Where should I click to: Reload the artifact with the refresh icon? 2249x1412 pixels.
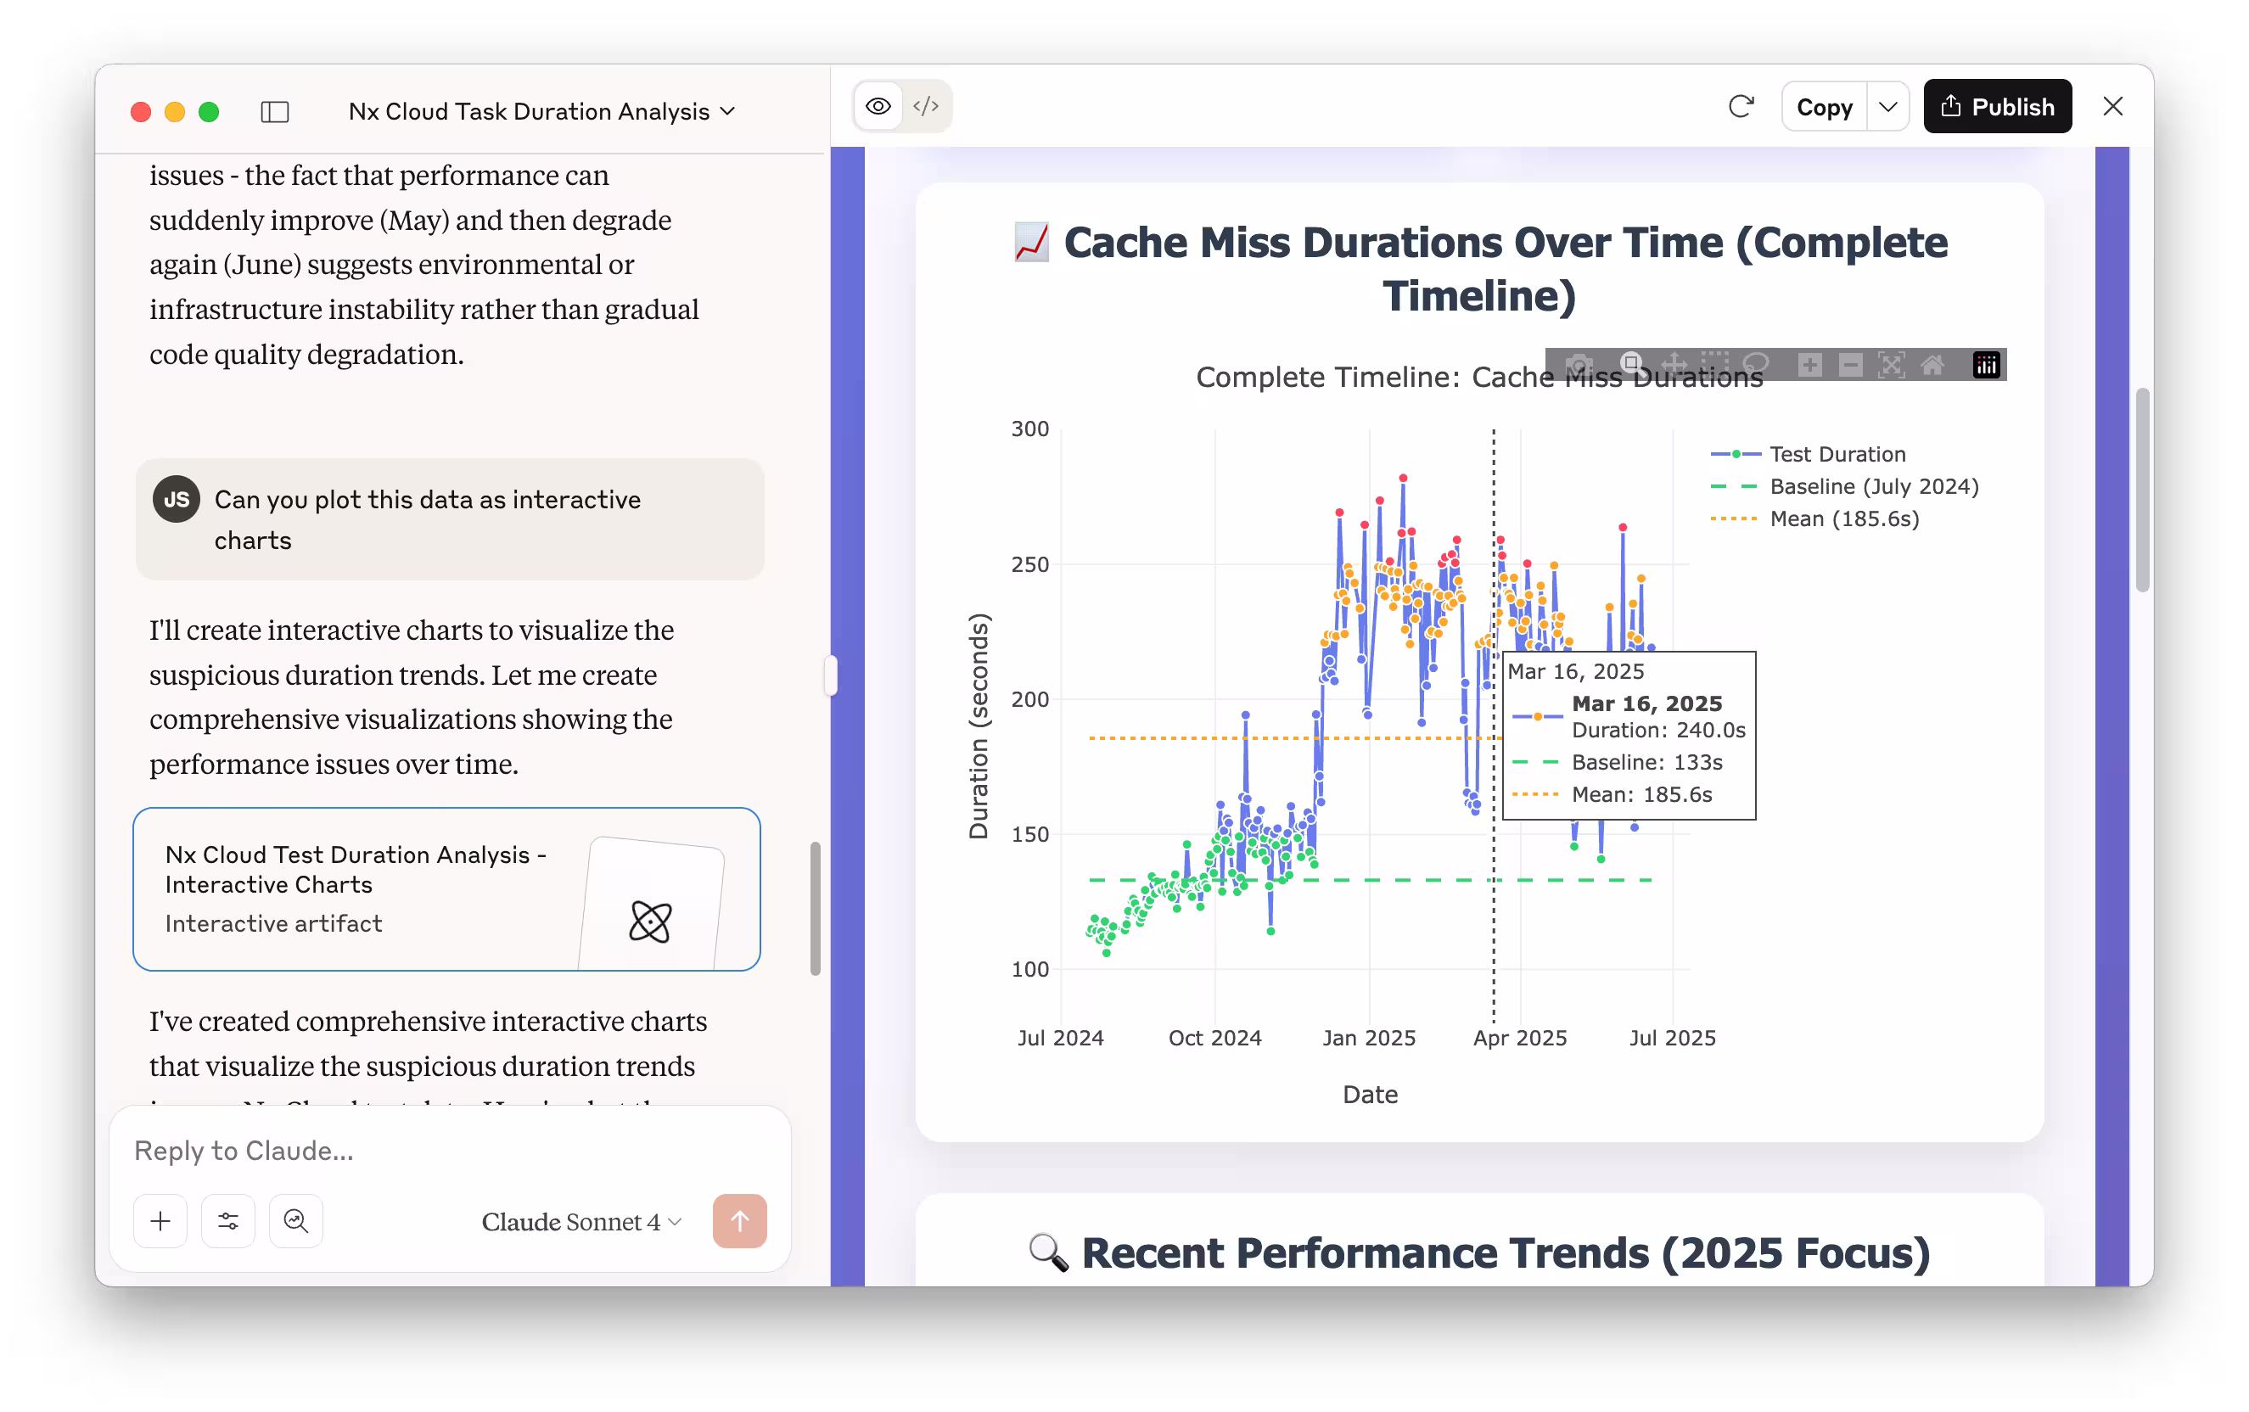[x=1741, y=106]
